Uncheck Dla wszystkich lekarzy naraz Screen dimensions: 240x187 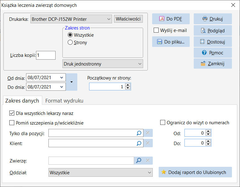12,113
